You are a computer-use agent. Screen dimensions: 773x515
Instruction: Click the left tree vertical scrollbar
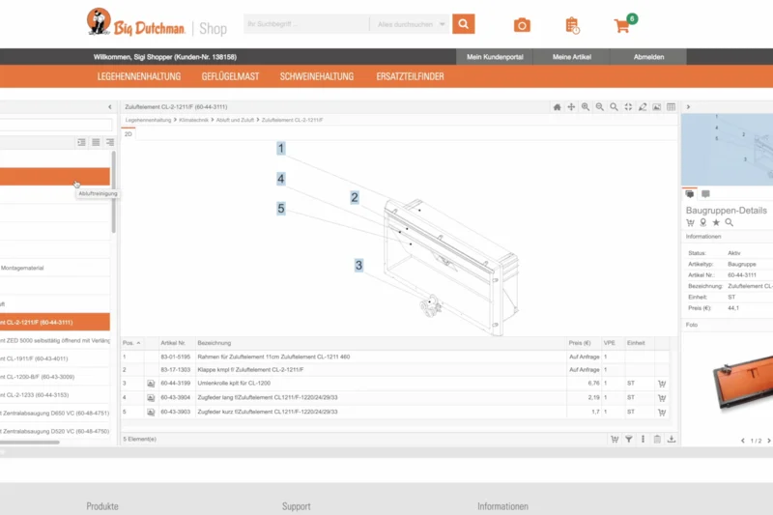(x=114, y=192)
